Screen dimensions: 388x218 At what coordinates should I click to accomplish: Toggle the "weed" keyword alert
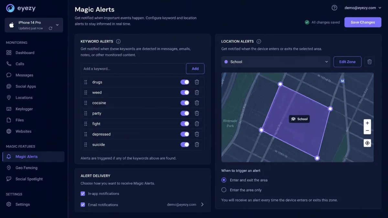pyautogui.click(x=185, y=92)
